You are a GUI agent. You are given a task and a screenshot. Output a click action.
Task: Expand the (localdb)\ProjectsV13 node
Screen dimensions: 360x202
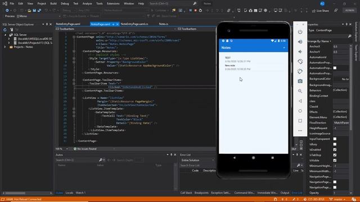click(9, 43)
